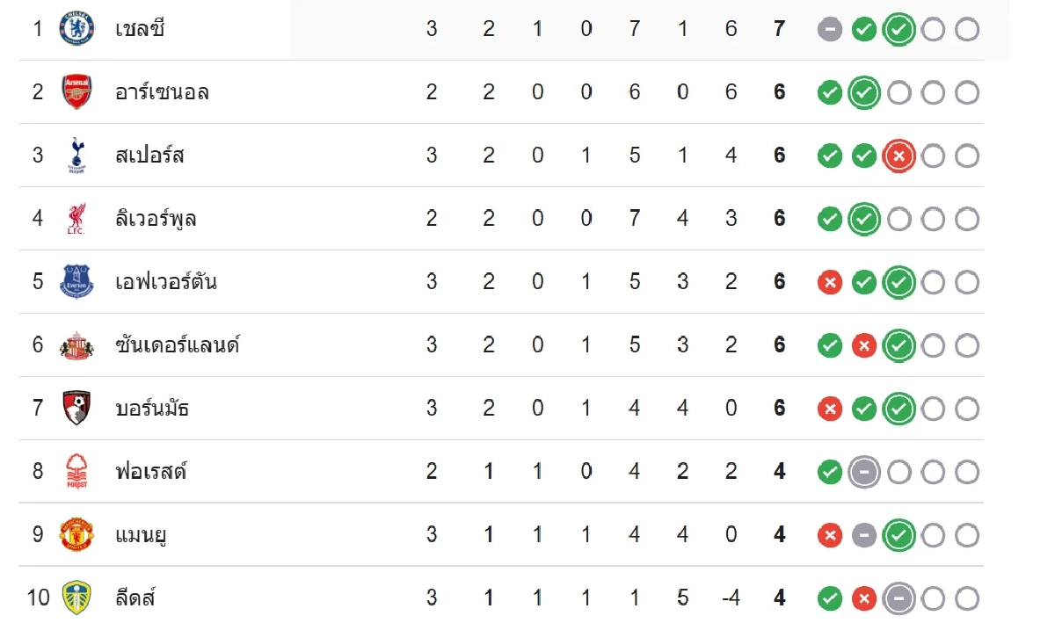Select the Manchester United crest icon
This screenshot has height=623, width=1055.
click(x=76, y=535)
